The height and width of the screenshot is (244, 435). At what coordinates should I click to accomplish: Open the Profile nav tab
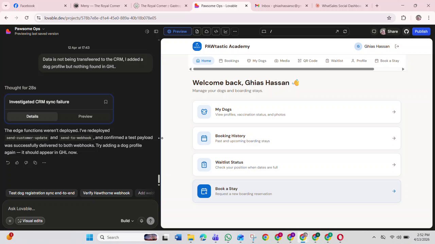click(359, 61)
